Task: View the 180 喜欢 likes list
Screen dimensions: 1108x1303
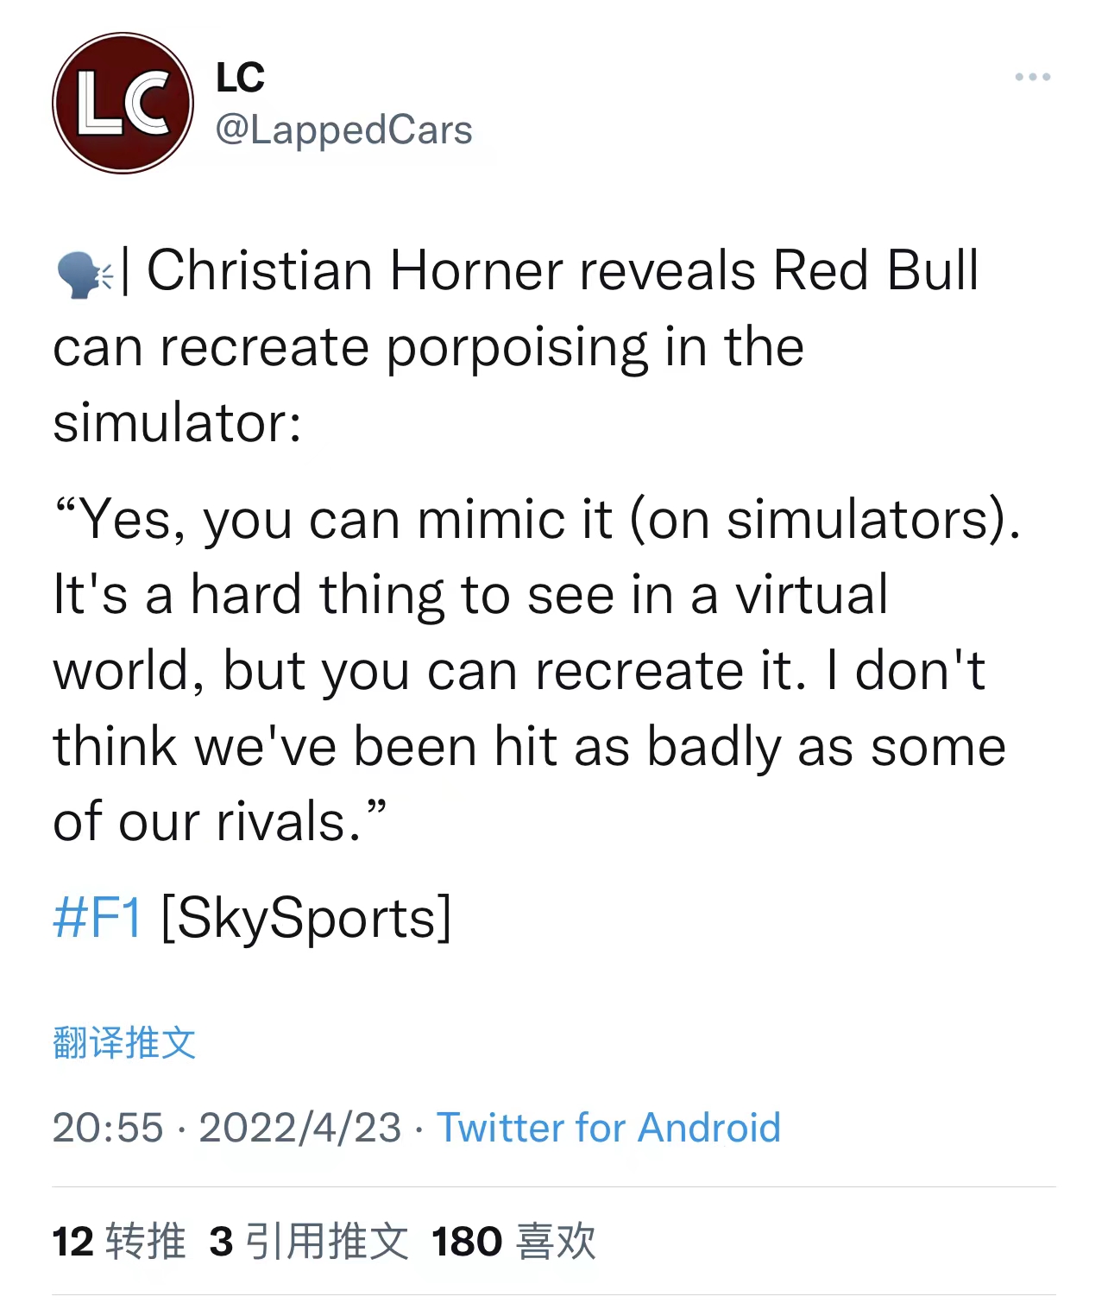Action: pos(513,1241)
